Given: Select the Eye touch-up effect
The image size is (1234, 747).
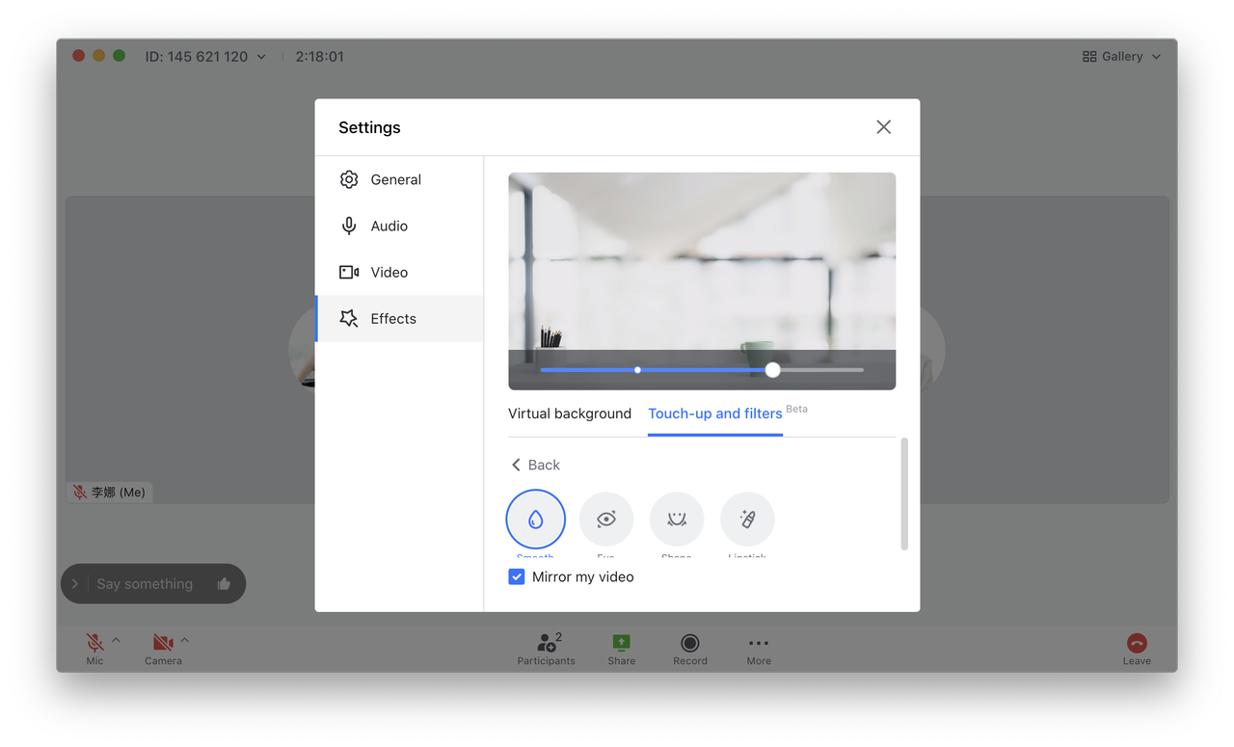Looking at the screenshot, I should [x=606, y=519].
